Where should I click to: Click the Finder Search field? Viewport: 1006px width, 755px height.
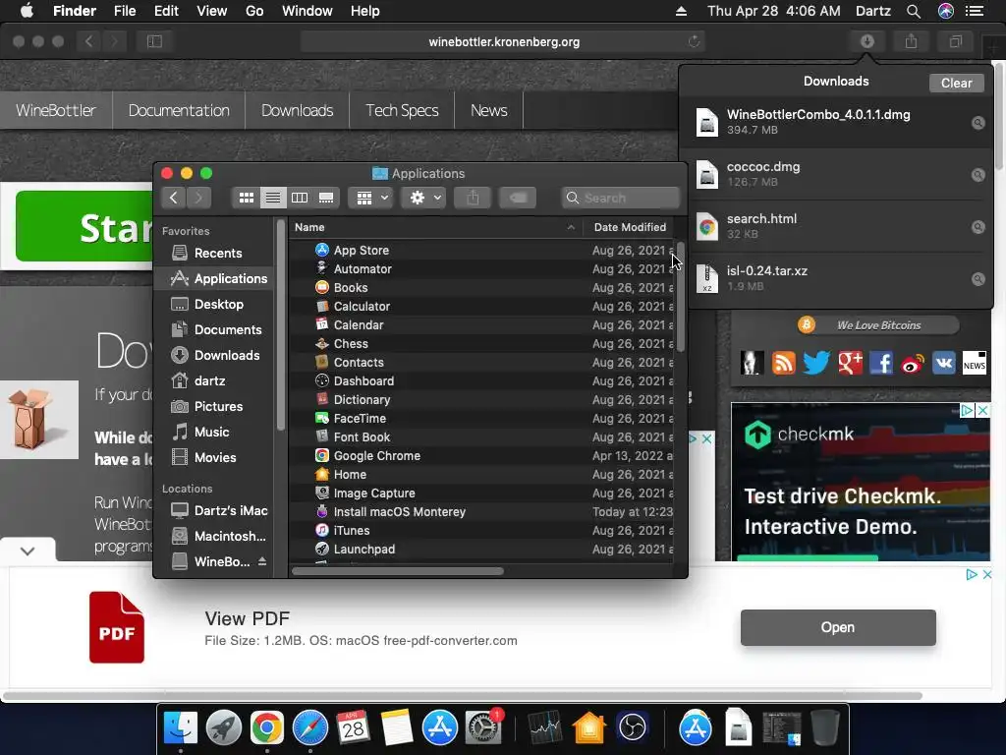tap(621, 198)
